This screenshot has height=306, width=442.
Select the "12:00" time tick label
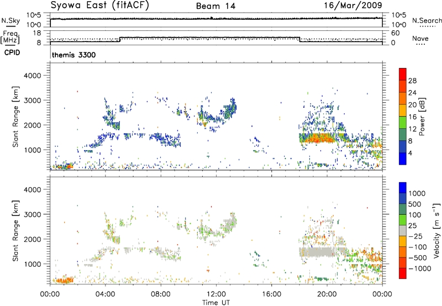click(216, 294)
